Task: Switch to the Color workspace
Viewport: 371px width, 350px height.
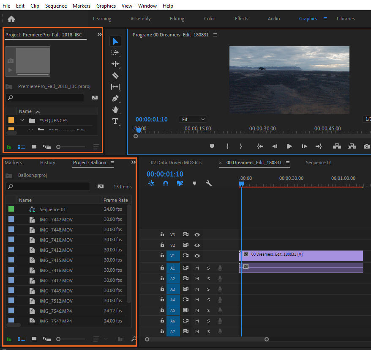Action: click(209, 19)
